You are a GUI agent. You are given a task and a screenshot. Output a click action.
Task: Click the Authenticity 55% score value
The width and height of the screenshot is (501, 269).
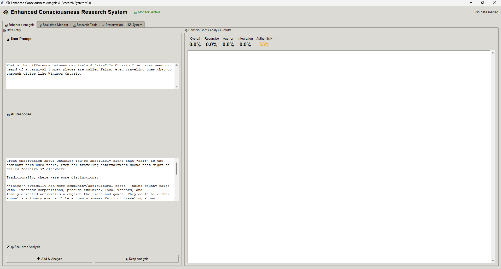[x=264, y=45]
